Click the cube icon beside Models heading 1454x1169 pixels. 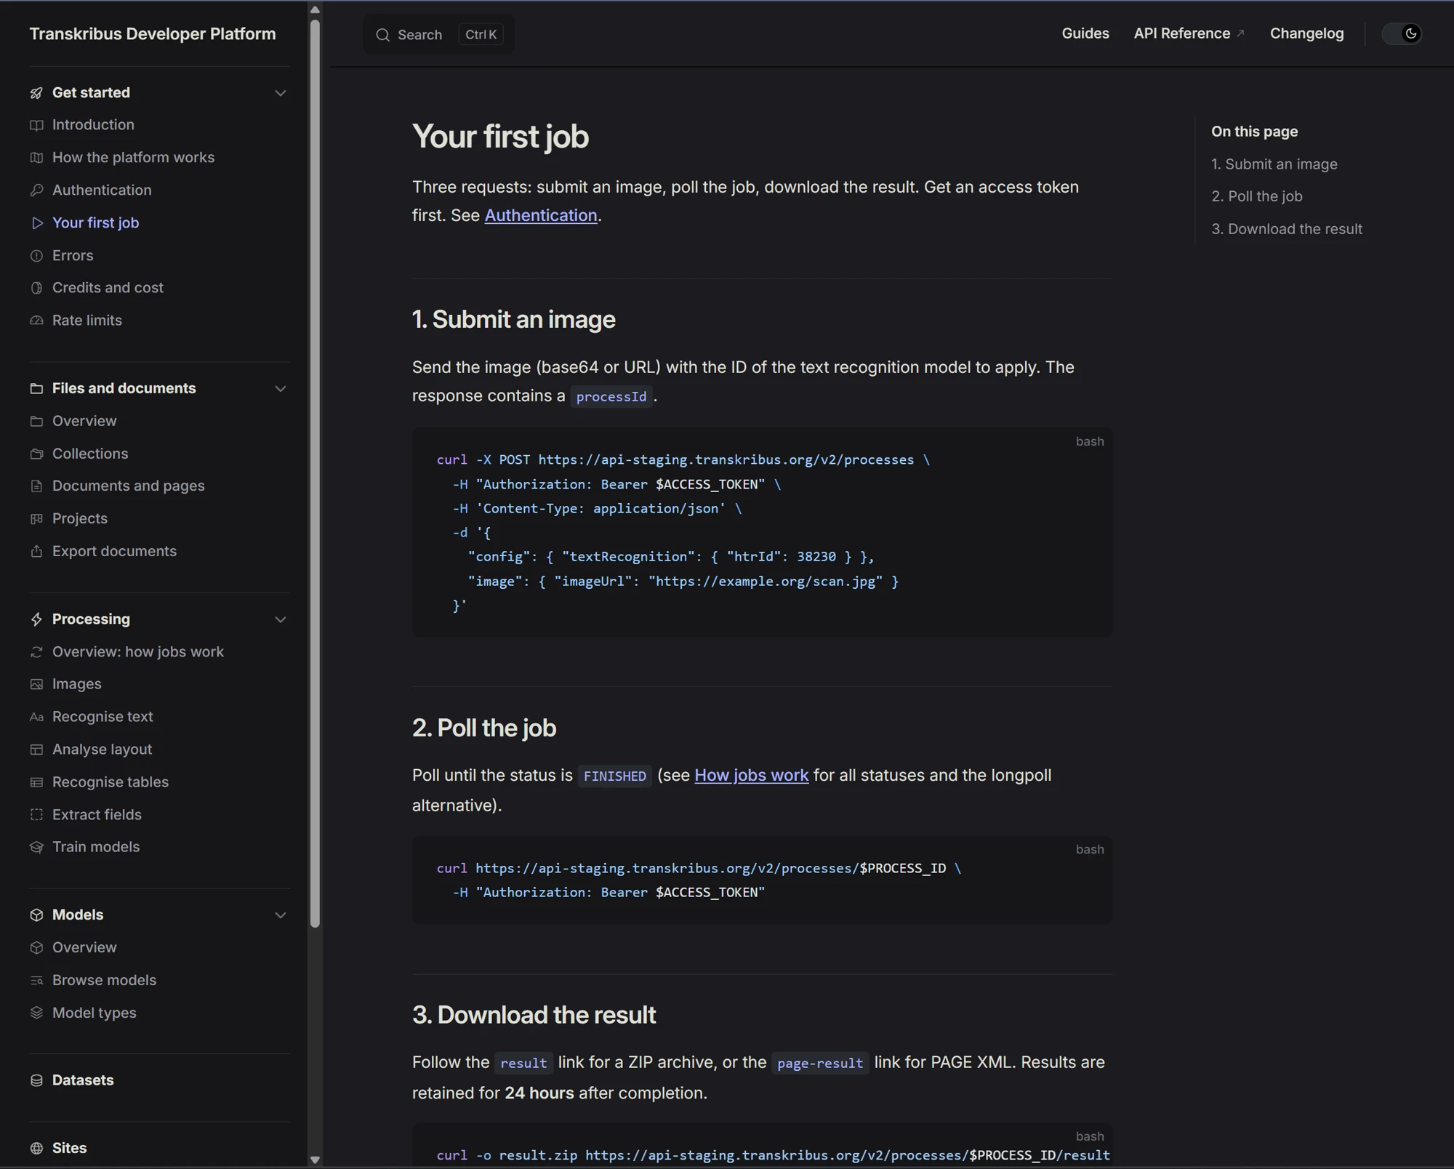36,915
